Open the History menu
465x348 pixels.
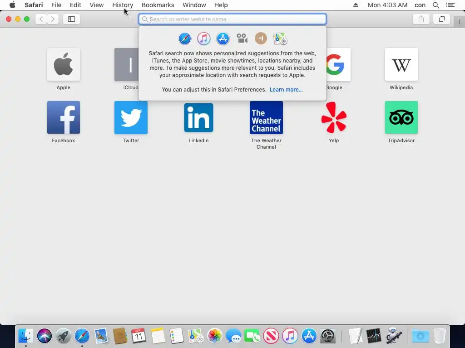point(123,5)
